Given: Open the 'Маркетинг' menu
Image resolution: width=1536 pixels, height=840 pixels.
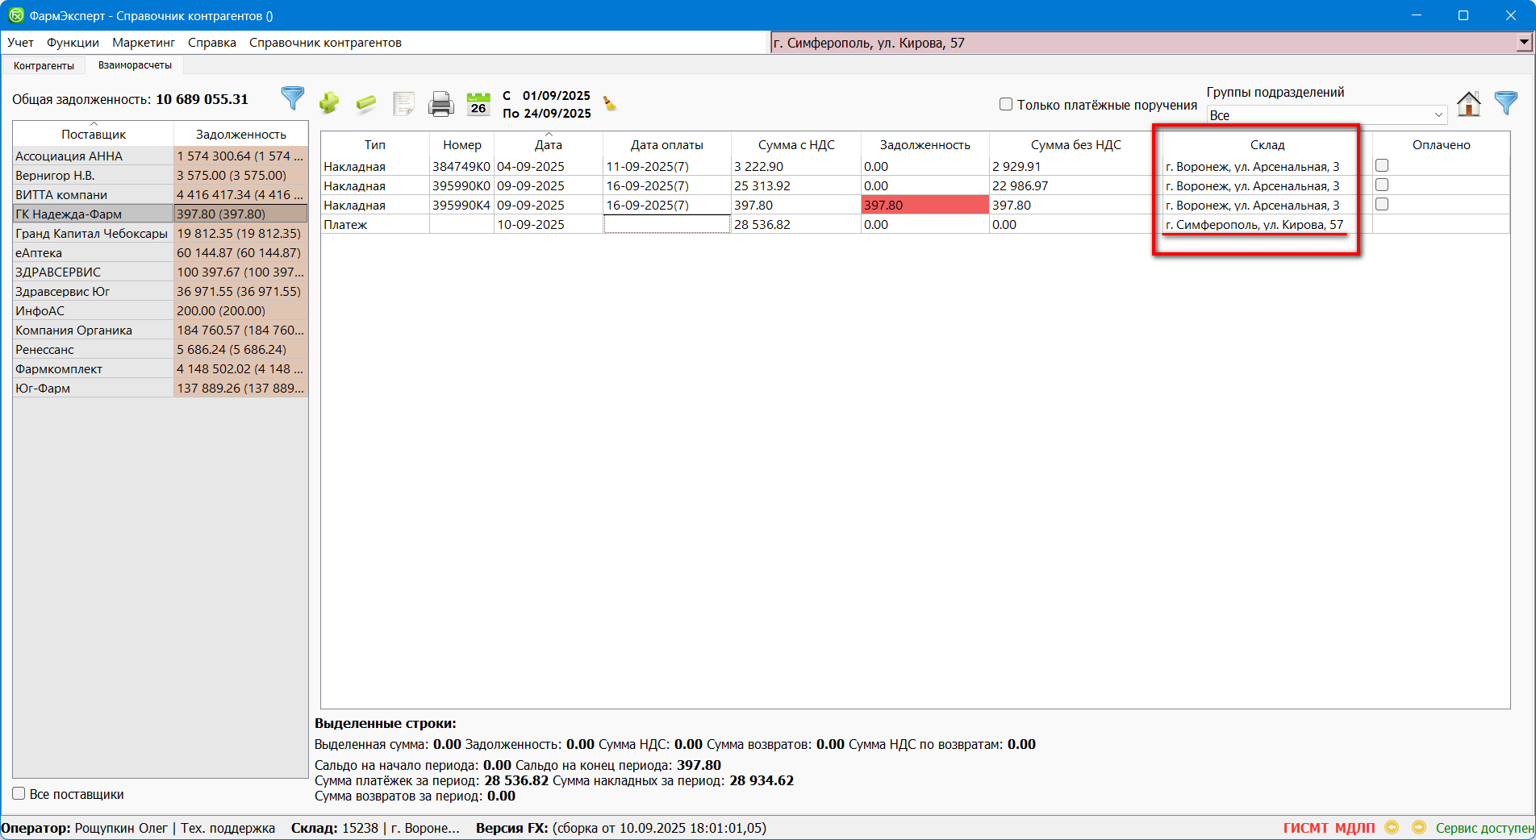Looking at the screenshot, I should pyautogui.click(x=144, y=43).
